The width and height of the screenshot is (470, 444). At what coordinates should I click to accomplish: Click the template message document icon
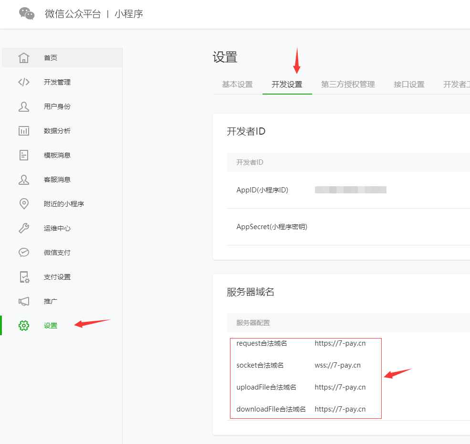[x=24, y=155]
